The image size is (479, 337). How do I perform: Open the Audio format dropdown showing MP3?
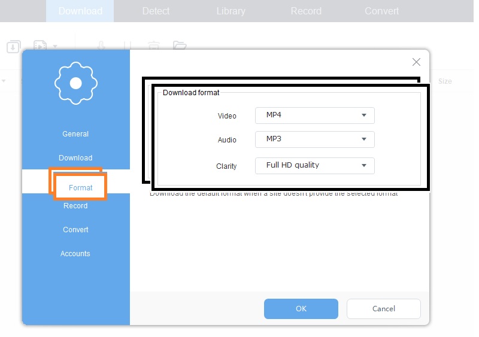pos(315,139)
